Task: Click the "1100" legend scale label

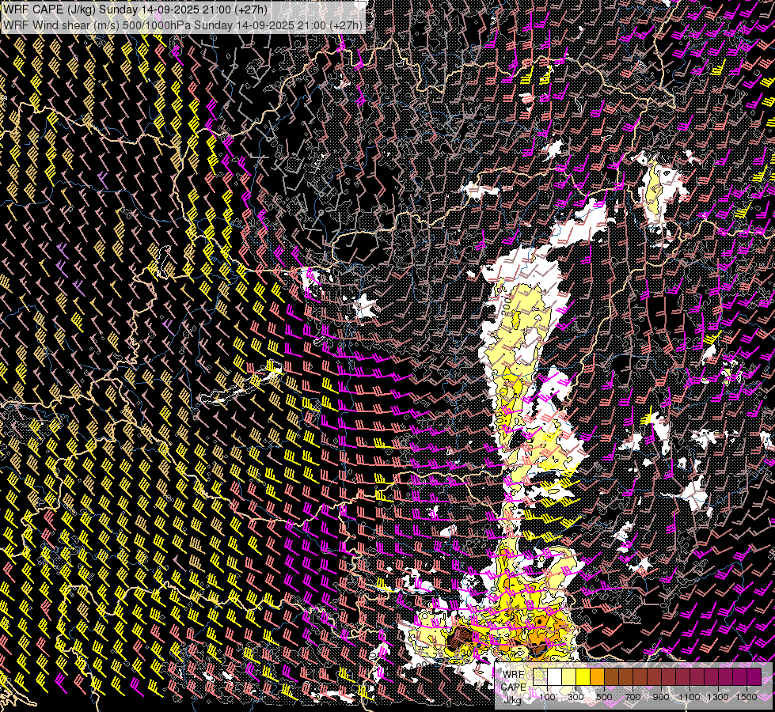Action: (690, 696)
